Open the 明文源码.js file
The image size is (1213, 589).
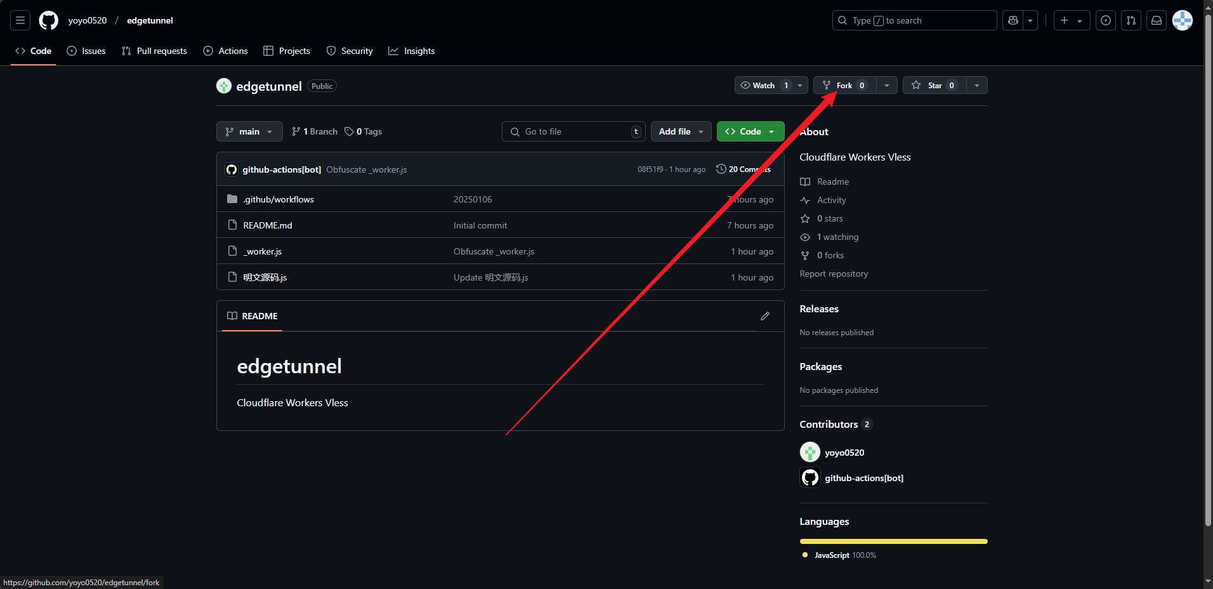click(265, 277)
